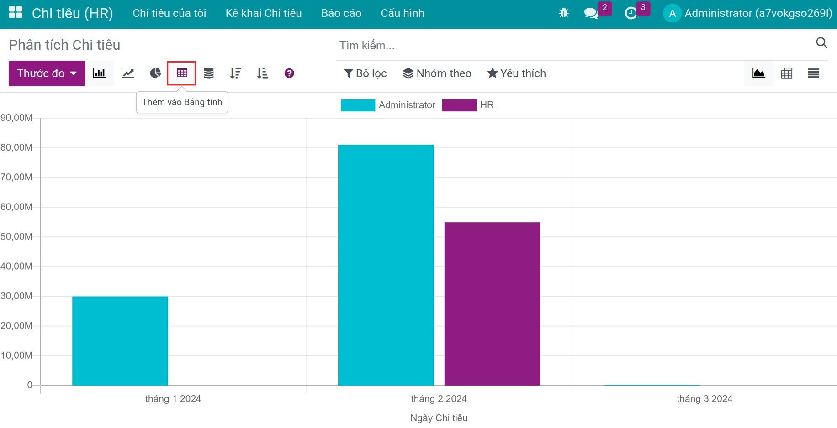Open Kê khai Chi tiêu menu

[264, 13]
